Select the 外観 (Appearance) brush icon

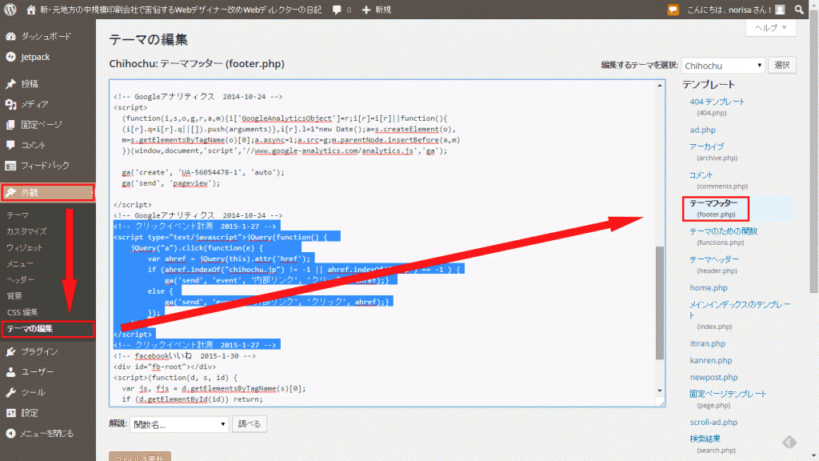click(x=11, y=192)
